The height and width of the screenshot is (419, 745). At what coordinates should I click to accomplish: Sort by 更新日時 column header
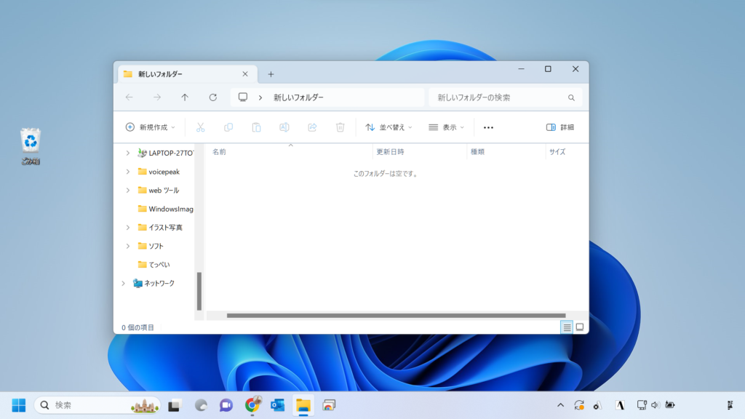[x=390, y=152]
